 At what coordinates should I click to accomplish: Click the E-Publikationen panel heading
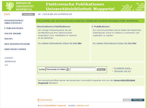(x=101, y=27)
